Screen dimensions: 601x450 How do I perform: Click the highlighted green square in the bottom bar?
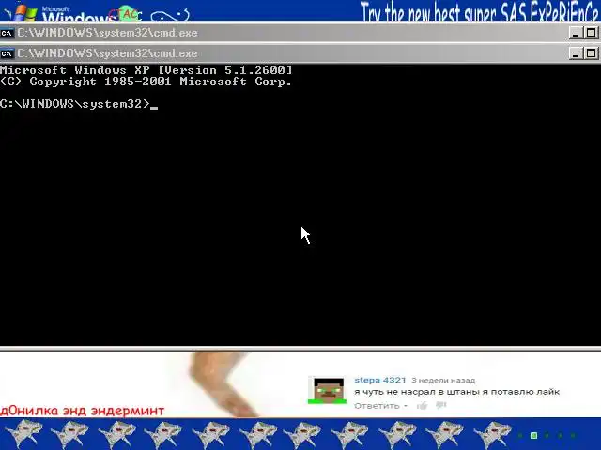point(533,435)
